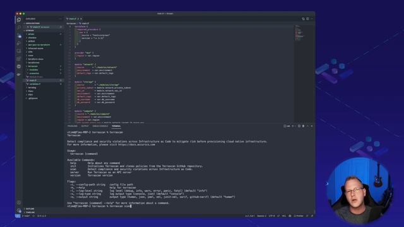Image resolution: width=404 pixels, height=227 pixels.
Task: Click new terminal plus icon
Action: click(x=293, y=126)
